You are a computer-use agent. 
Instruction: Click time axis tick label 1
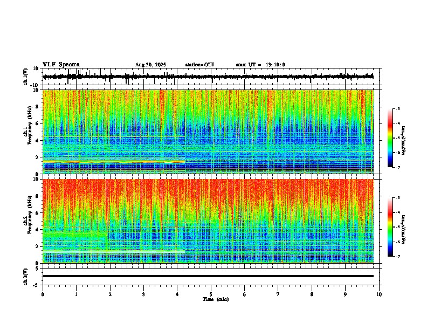tap(76, 294)
